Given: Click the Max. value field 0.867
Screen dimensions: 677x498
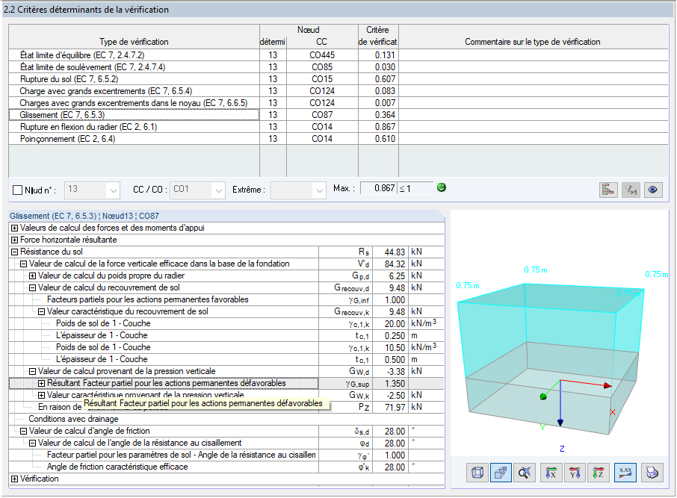Looking at the screenshot, I should (378, 188).
